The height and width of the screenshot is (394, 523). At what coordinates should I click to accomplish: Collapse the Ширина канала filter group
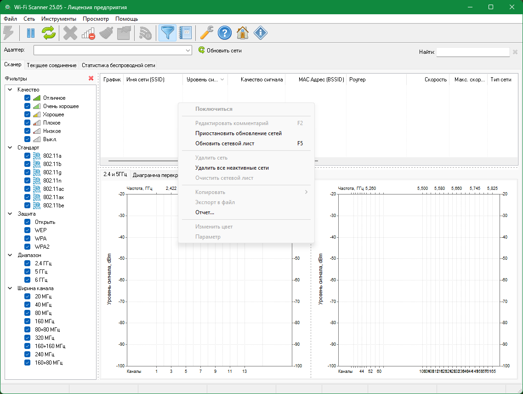tap(10, 288)
